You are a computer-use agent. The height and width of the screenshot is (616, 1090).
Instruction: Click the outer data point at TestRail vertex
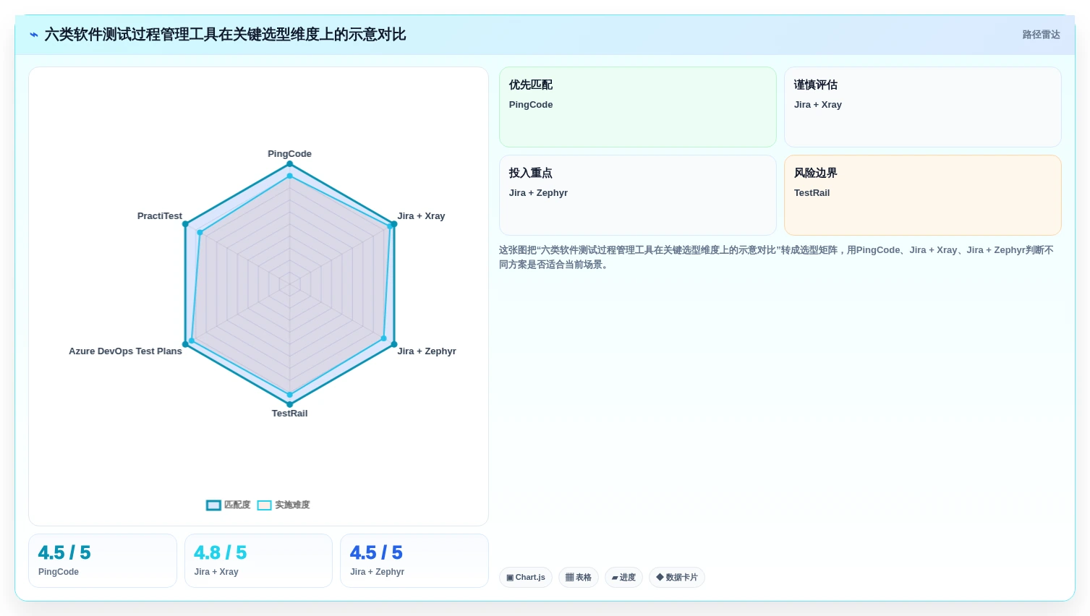pos(289,405)
